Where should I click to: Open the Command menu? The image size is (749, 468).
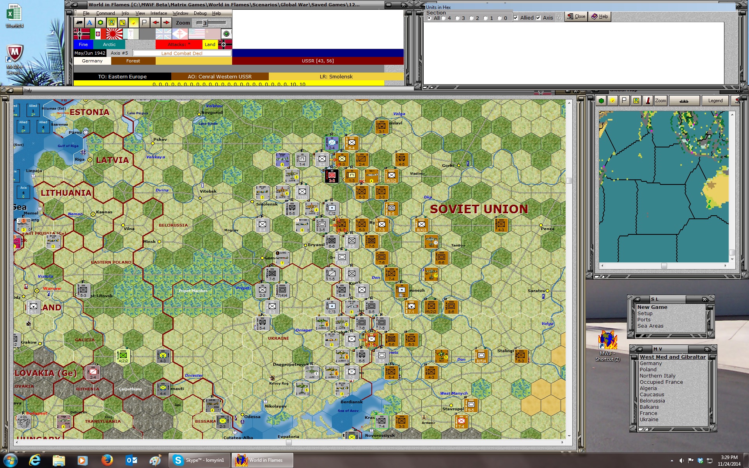pyautogui.click(x=105, y=13)
